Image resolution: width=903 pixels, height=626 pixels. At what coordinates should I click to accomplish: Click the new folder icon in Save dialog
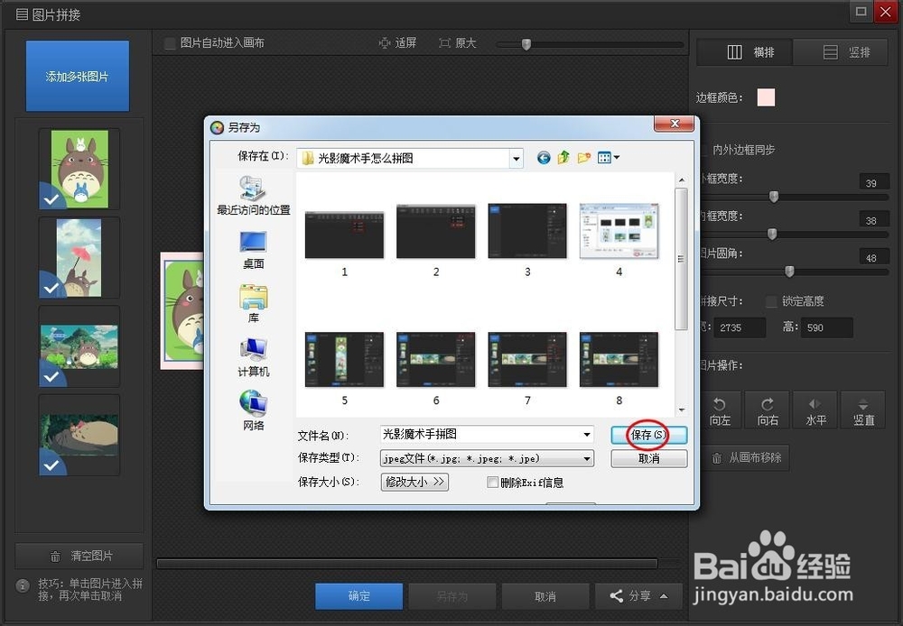[585, 157]
